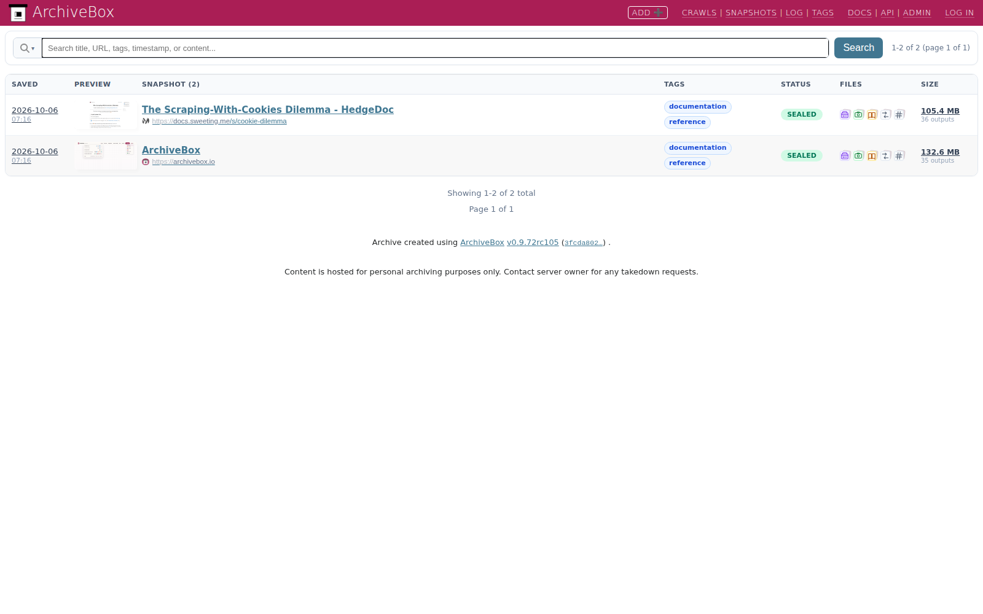Open ArchiveBox footer link
The image size is (983, 614).
[x=482, y=243]
